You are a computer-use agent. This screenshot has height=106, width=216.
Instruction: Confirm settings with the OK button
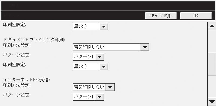(196, 16)
